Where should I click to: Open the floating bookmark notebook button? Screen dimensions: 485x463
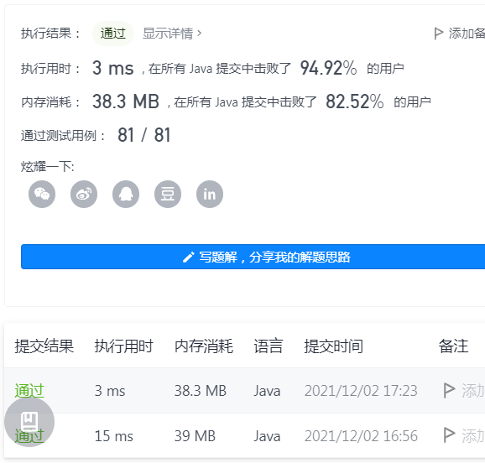pyautogui.click(x=29, y=422)
